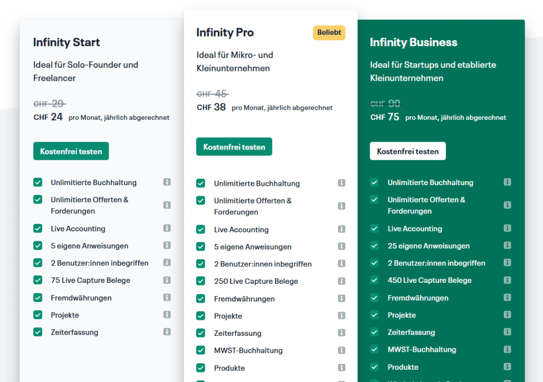Click Kostenfrei testen under Infinity Start

click(71, 151)
